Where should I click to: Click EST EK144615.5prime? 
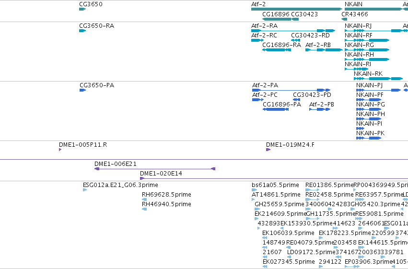coord(383,243)
